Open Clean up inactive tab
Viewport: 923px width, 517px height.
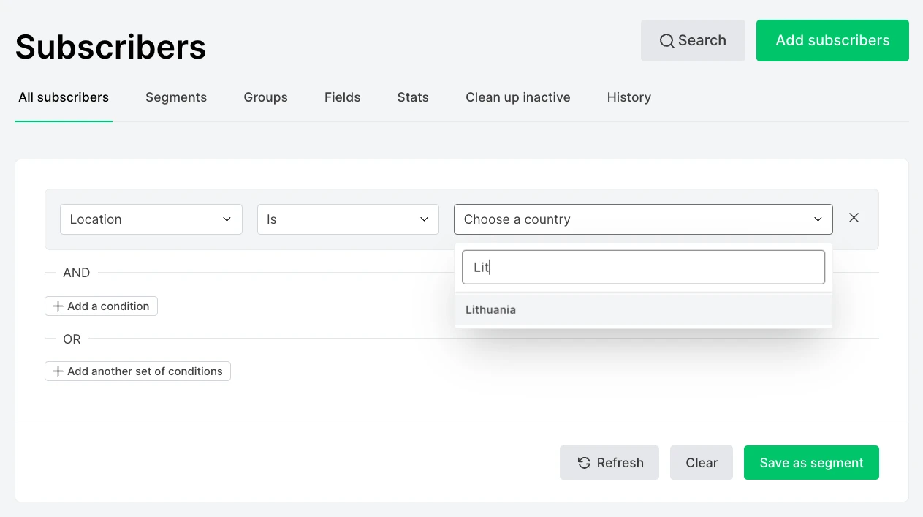pyautogui.click(x=517, y=97)
